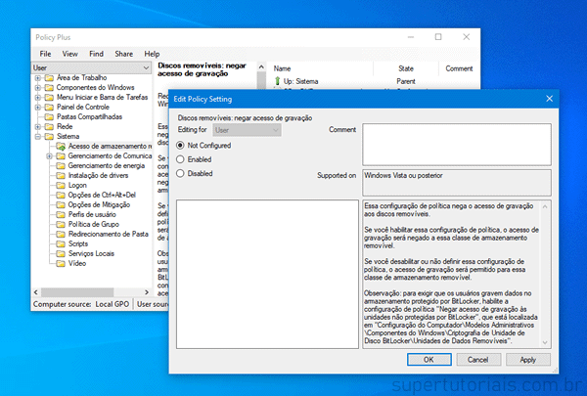Viewport: 587px width, 396px height.
Task: Click the Painel de Controle folder icon
Action: tap(49, 108)
